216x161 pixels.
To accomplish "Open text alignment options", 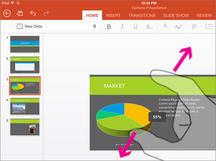I will 195,27.
